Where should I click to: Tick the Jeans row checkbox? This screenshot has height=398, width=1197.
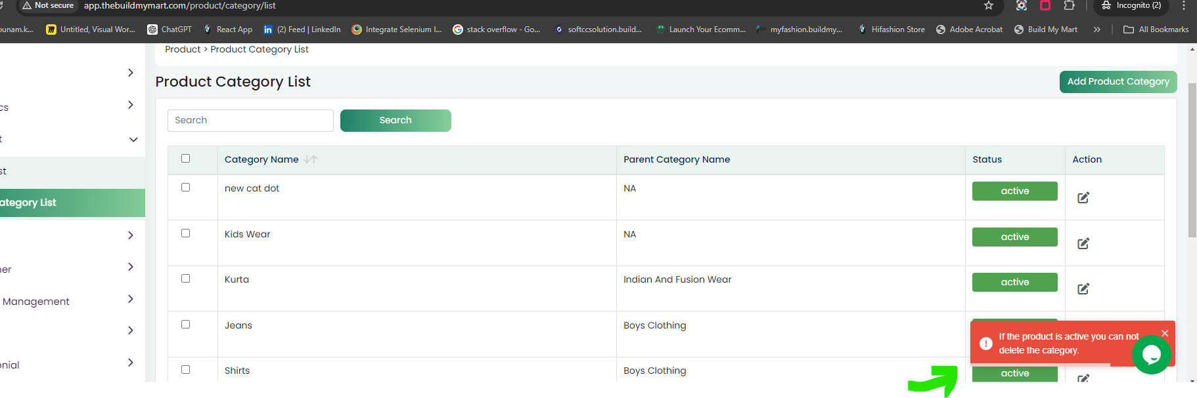(186, 325)
